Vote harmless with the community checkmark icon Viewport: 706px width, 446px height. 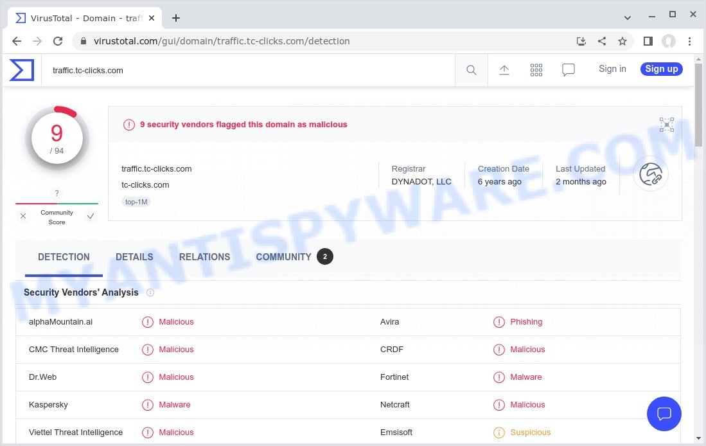(x=91, y=216)
